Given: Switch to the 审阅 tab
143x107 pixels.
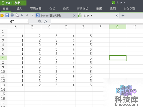Looking at the screenshot, I should [99, 9].
